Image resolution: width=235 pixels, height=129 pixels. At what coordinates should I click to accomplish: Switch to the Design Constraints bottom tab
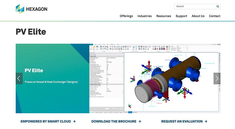point(99,112)
